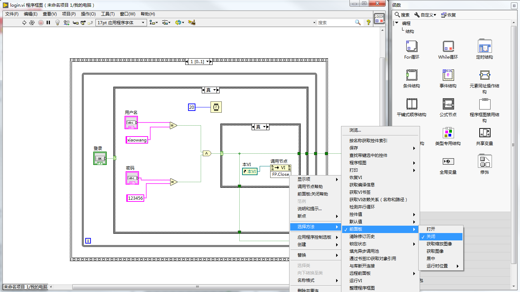Click 搜索 in the functions palette
Image resolution: width=520 pixels, height=292 pixels.
(402, 15)
